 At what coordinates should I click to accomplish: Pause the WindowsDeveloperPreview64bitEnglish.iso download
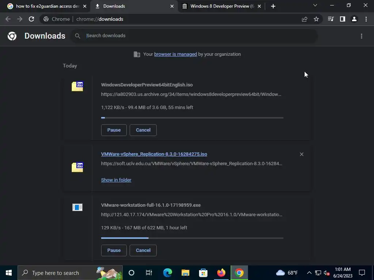click(114, 130)
